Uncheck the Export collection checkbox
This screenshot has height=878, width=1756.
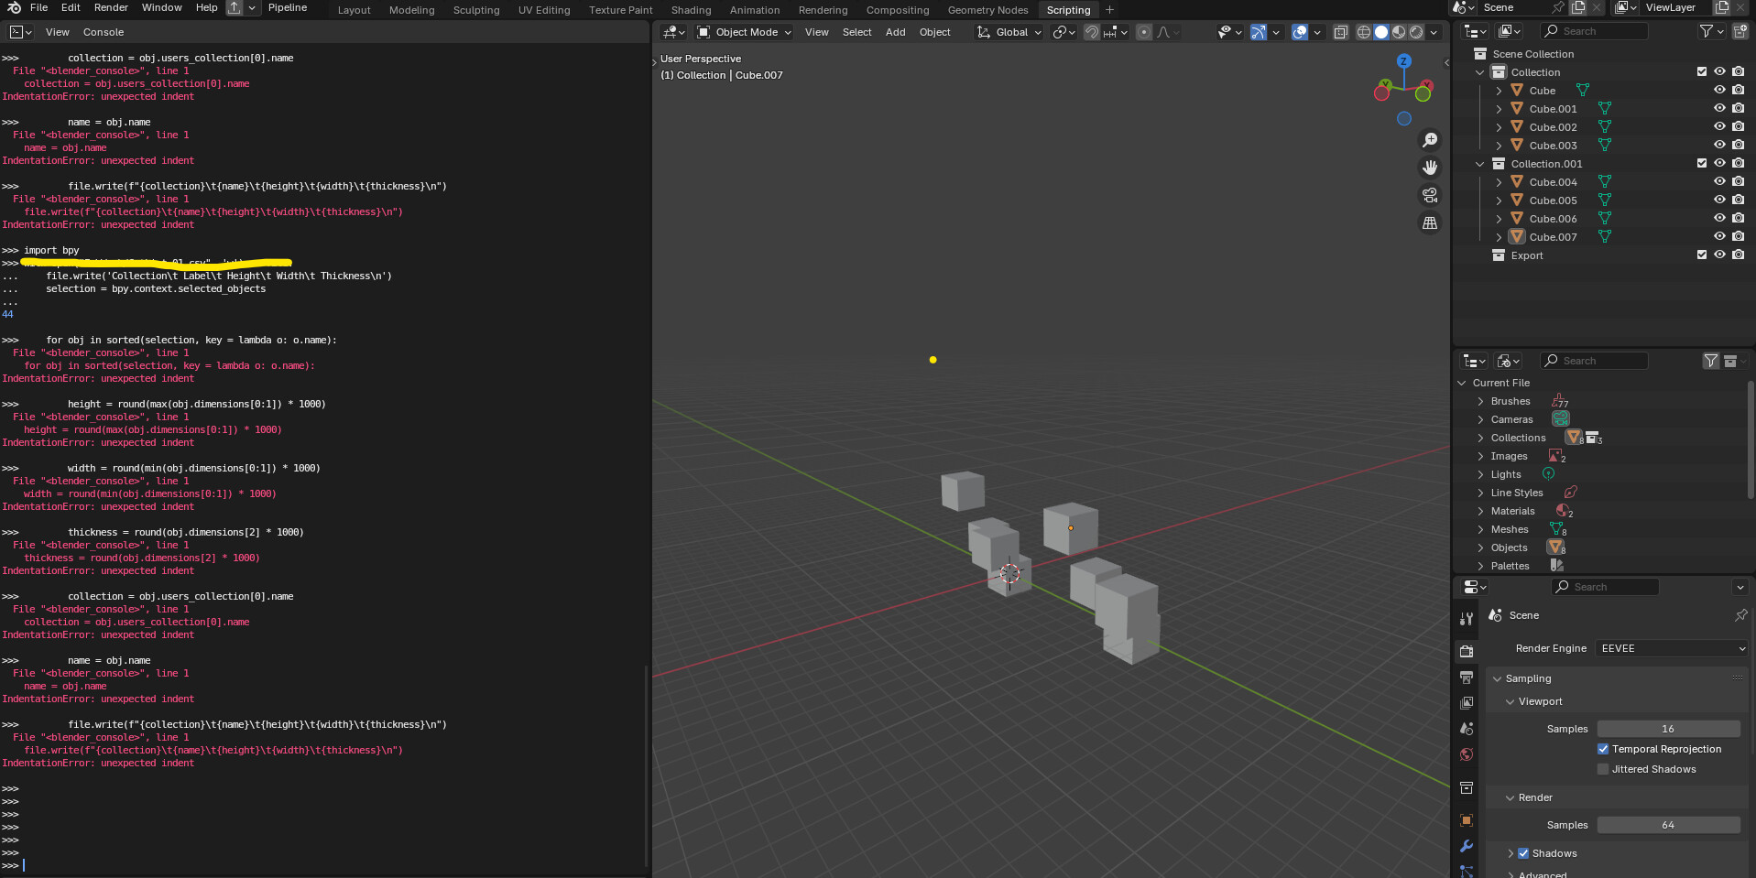click(1702, 255)
